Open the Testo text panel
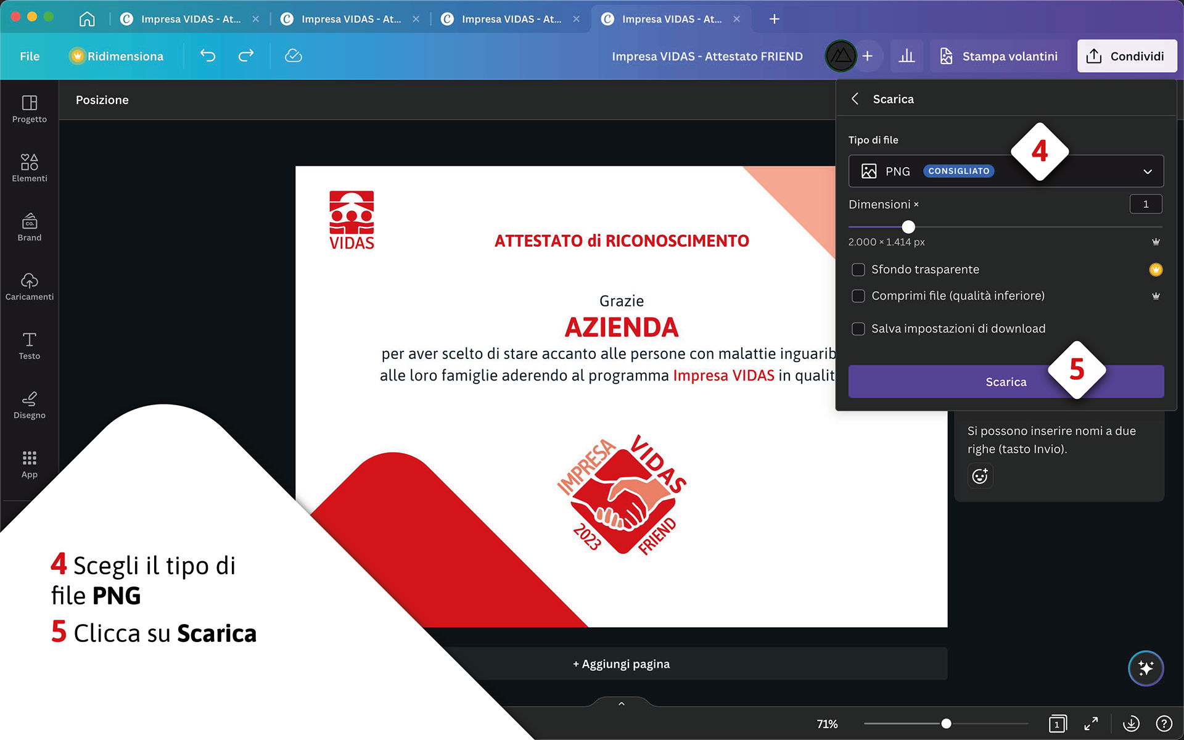The width and height of the screenshot is (1184, 740). tap(30, 346)
